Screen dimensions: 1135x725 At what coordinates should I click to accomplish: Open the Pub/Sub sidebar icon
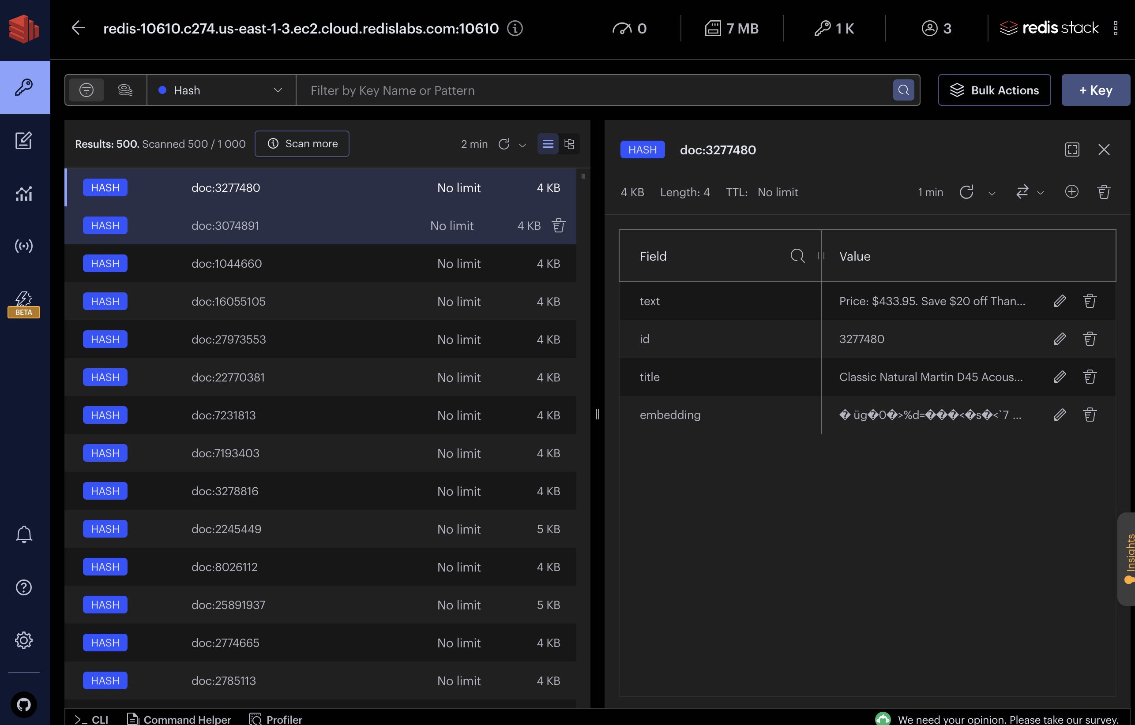[x=23, y=246]
